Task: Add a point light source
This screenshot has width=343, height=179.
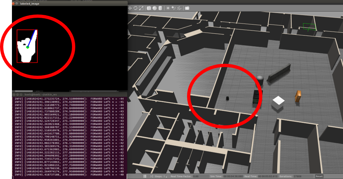Action: pyautogui.click(x=168, y=8)
